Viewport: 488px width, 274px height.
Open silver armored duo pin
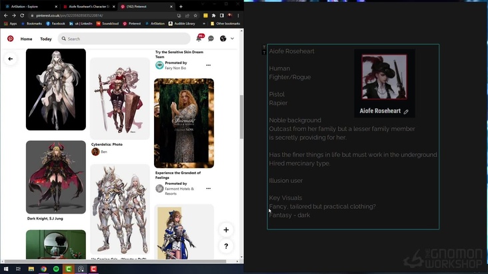pos(120,209)
